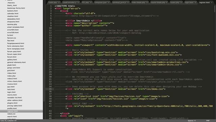Image resolution: width=216 pixels, height=122 pixels.
Task: Select form-elements.html in the sidebar
Action: [x=16, y=46]
